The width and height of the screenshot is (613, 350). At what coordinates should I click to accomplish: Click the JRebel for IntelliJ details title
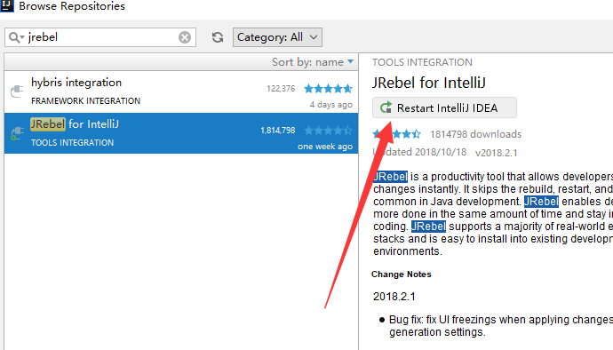tap(429, 83)
